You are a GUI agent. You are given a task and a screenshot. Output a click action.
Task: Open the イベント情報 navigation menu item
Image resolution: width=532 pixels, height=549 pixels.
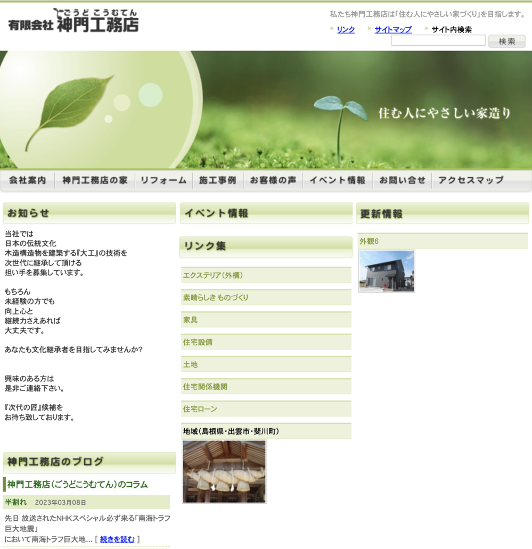coord(338,180)
